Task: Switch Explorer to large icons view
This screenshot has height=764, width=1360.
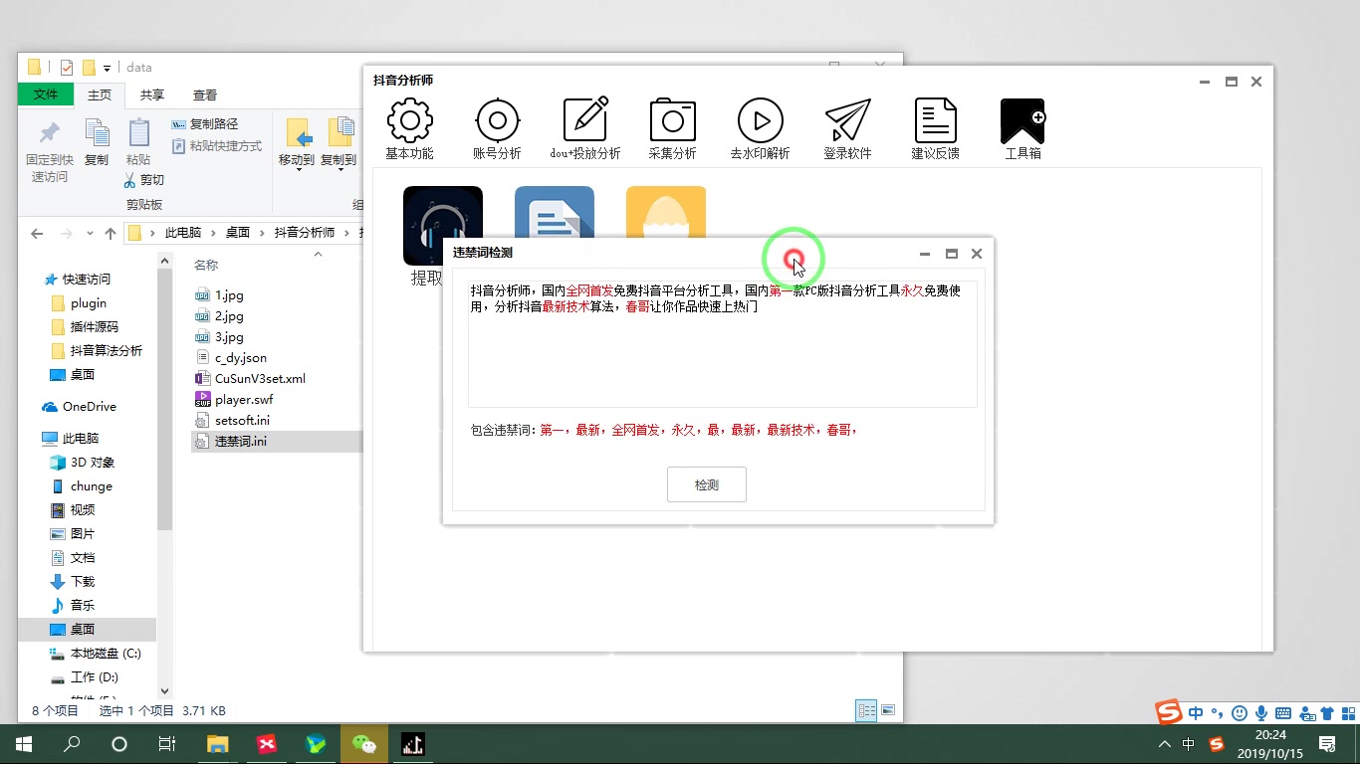Action: click(x=888, y=710)
